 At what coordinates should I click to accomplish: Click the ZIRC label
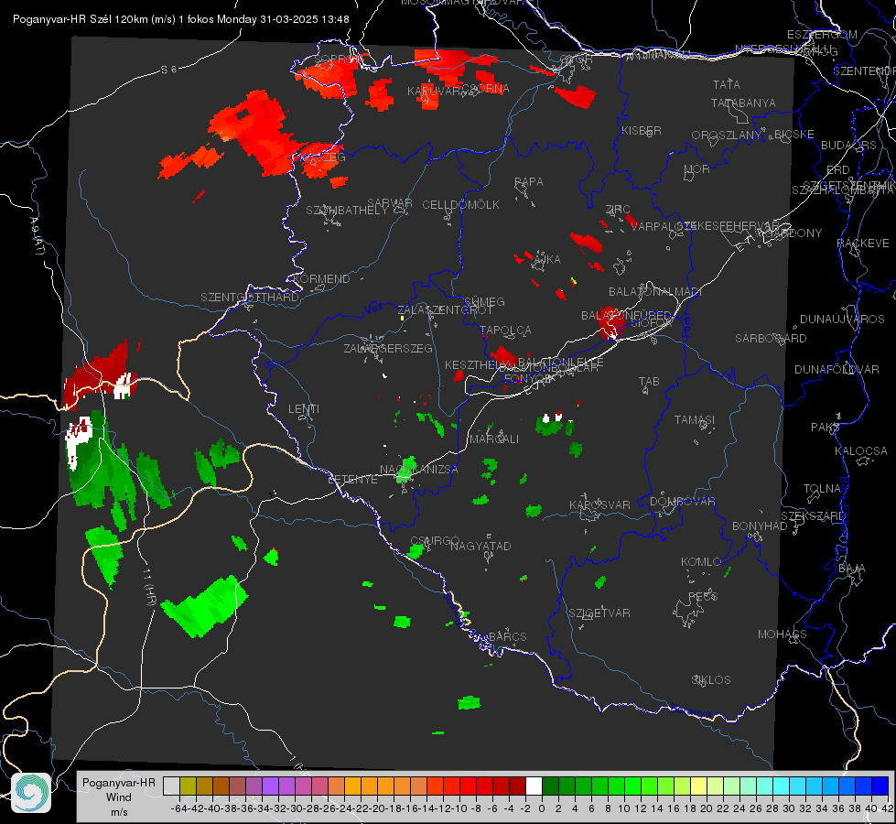618,210
